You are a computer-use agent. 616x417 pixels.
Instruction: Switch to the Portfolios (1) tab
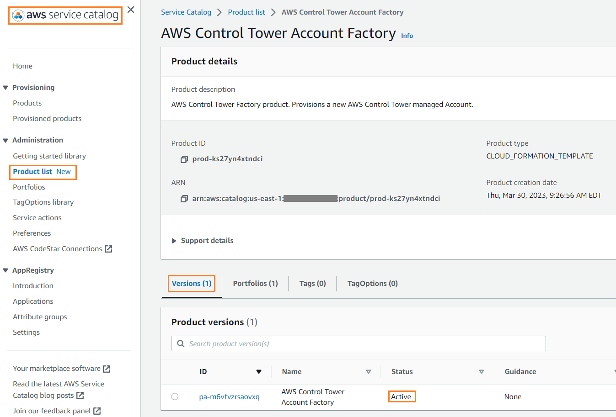255,284
